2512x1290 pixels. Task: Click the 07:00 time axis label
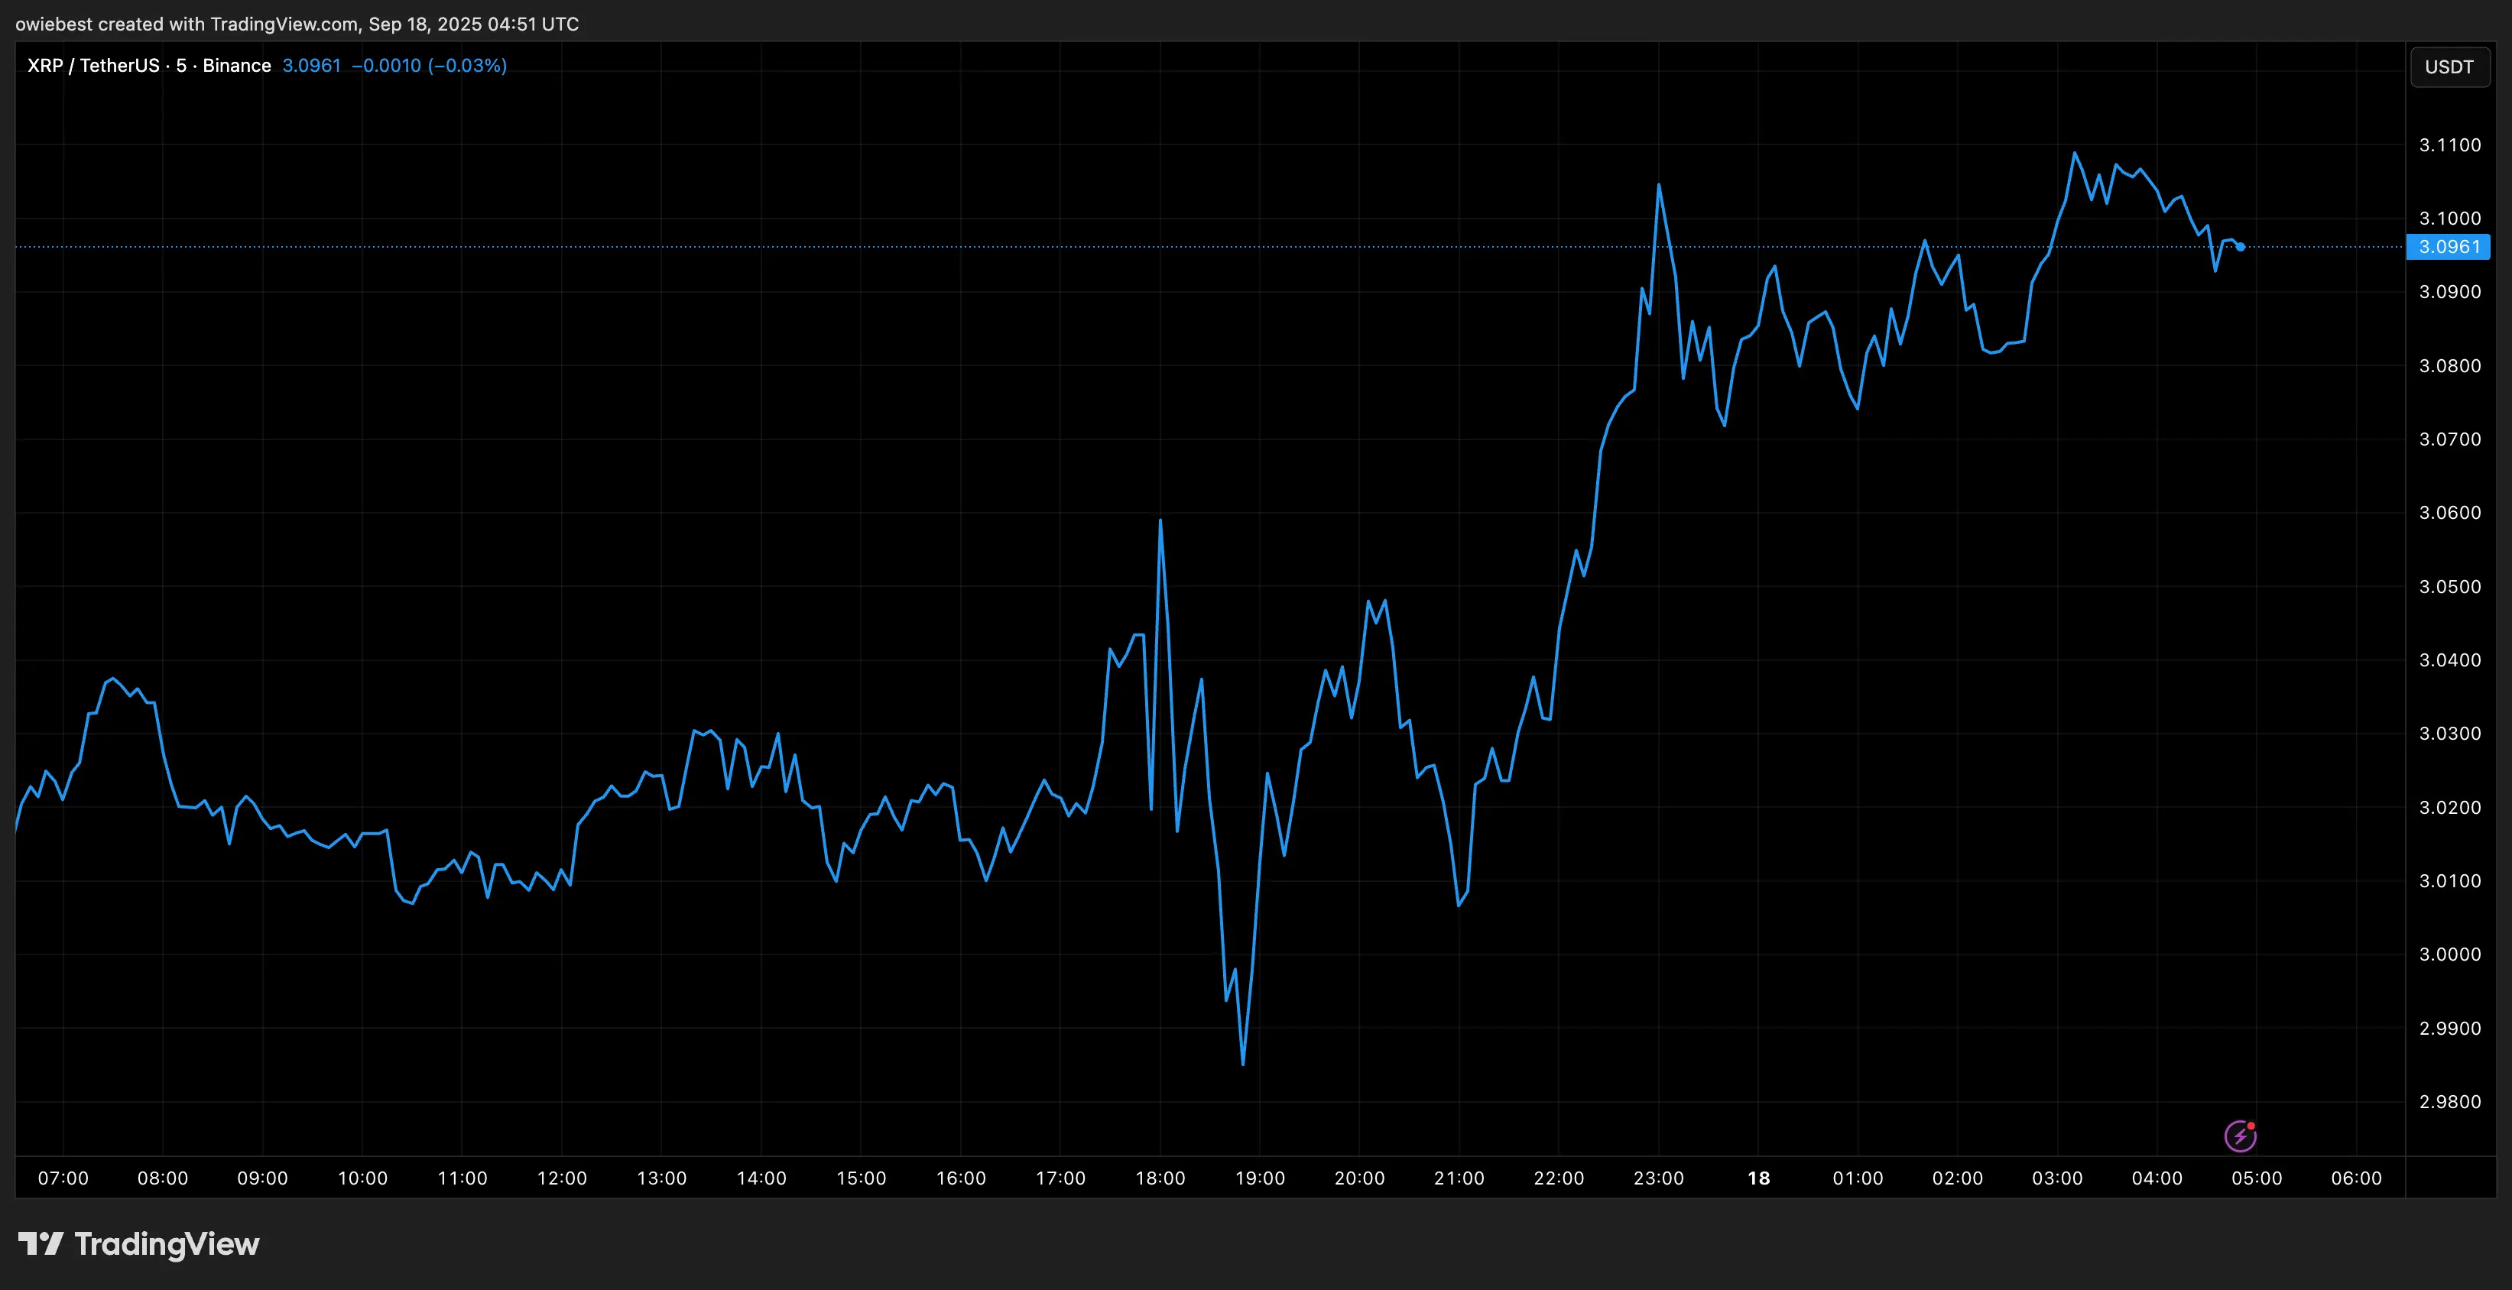(63, 1178)
